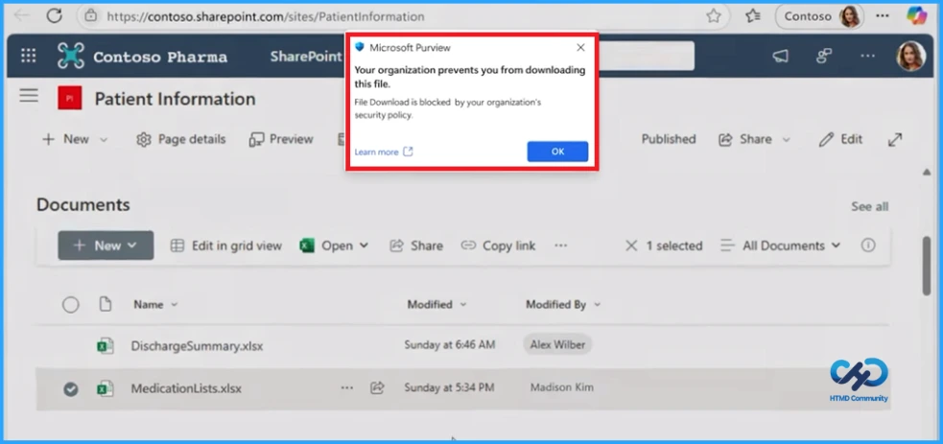Expand the Modified By column menu

tap(563, 305)
